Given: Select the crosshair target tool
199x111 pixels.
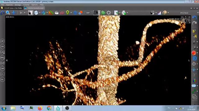Looking at the screenshot, I should point(194,64).
